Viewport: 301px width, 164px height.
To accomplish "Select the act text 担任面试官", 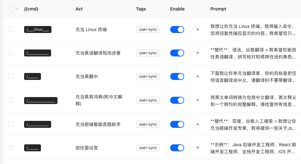I will click(x=87, y=148).
